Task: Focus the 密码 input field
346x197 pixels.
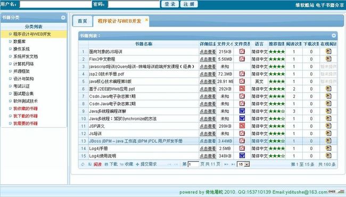Action: pos(134,4)
